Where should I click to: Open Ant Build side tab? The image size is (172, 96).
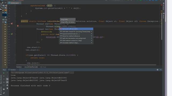163,6
